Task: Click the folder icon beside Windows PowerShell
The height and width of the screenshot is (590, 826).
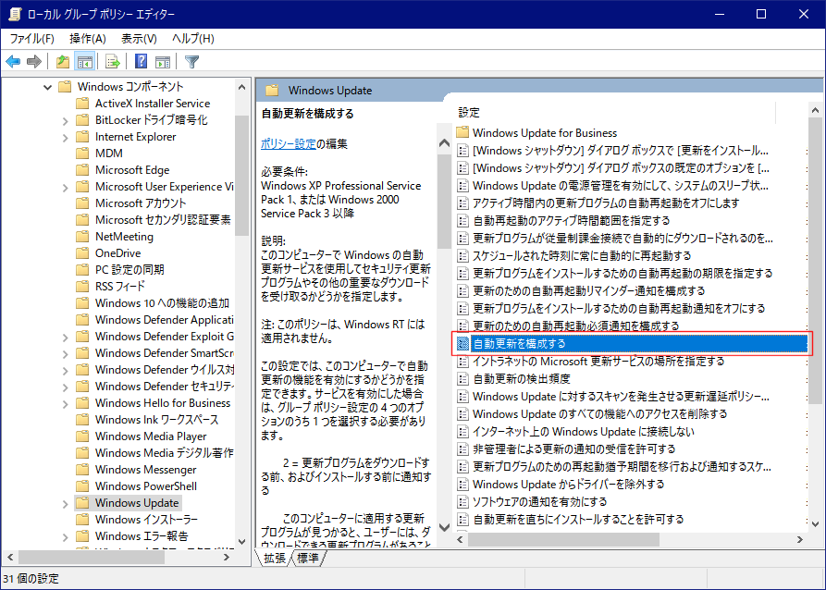Action: click(x=82, y=486)
